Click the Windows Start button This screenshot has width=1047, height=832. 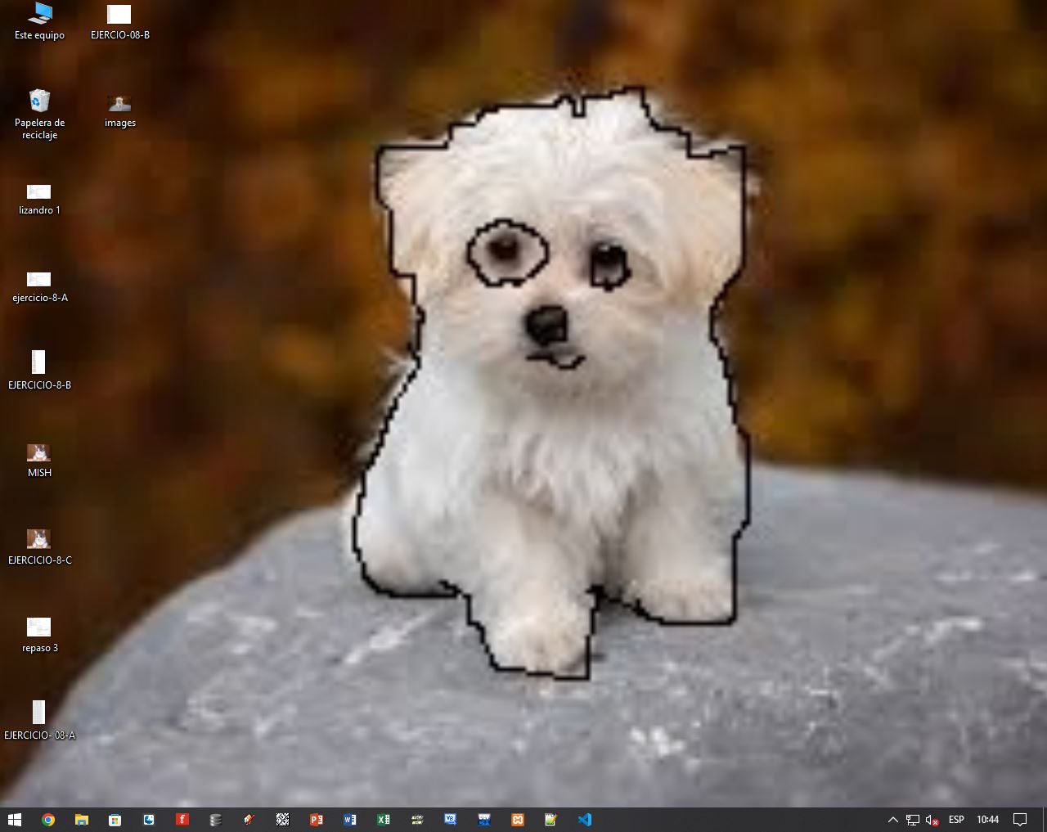point(15,820)
